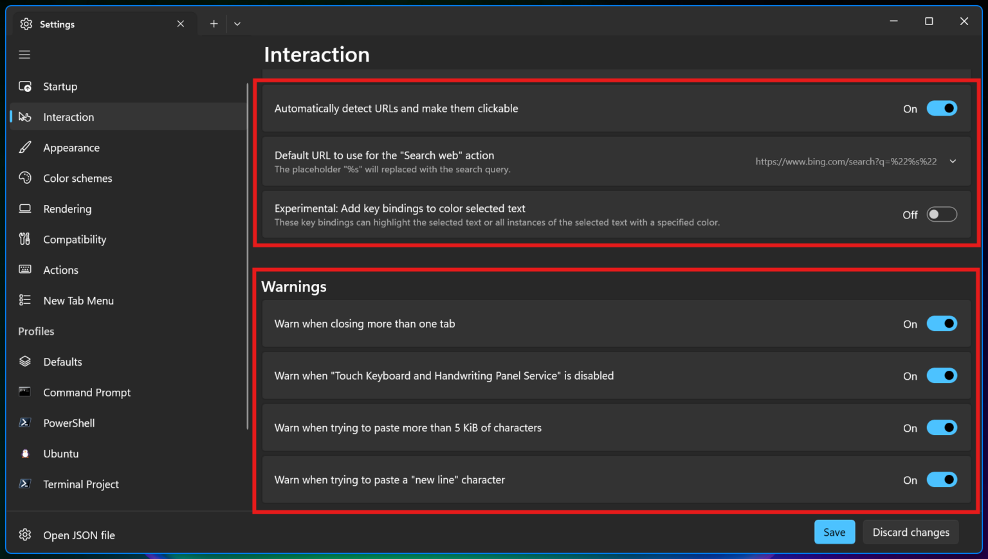Select the Color schemes palette icon
Screen dimensions: 988x559
[25, 178]
